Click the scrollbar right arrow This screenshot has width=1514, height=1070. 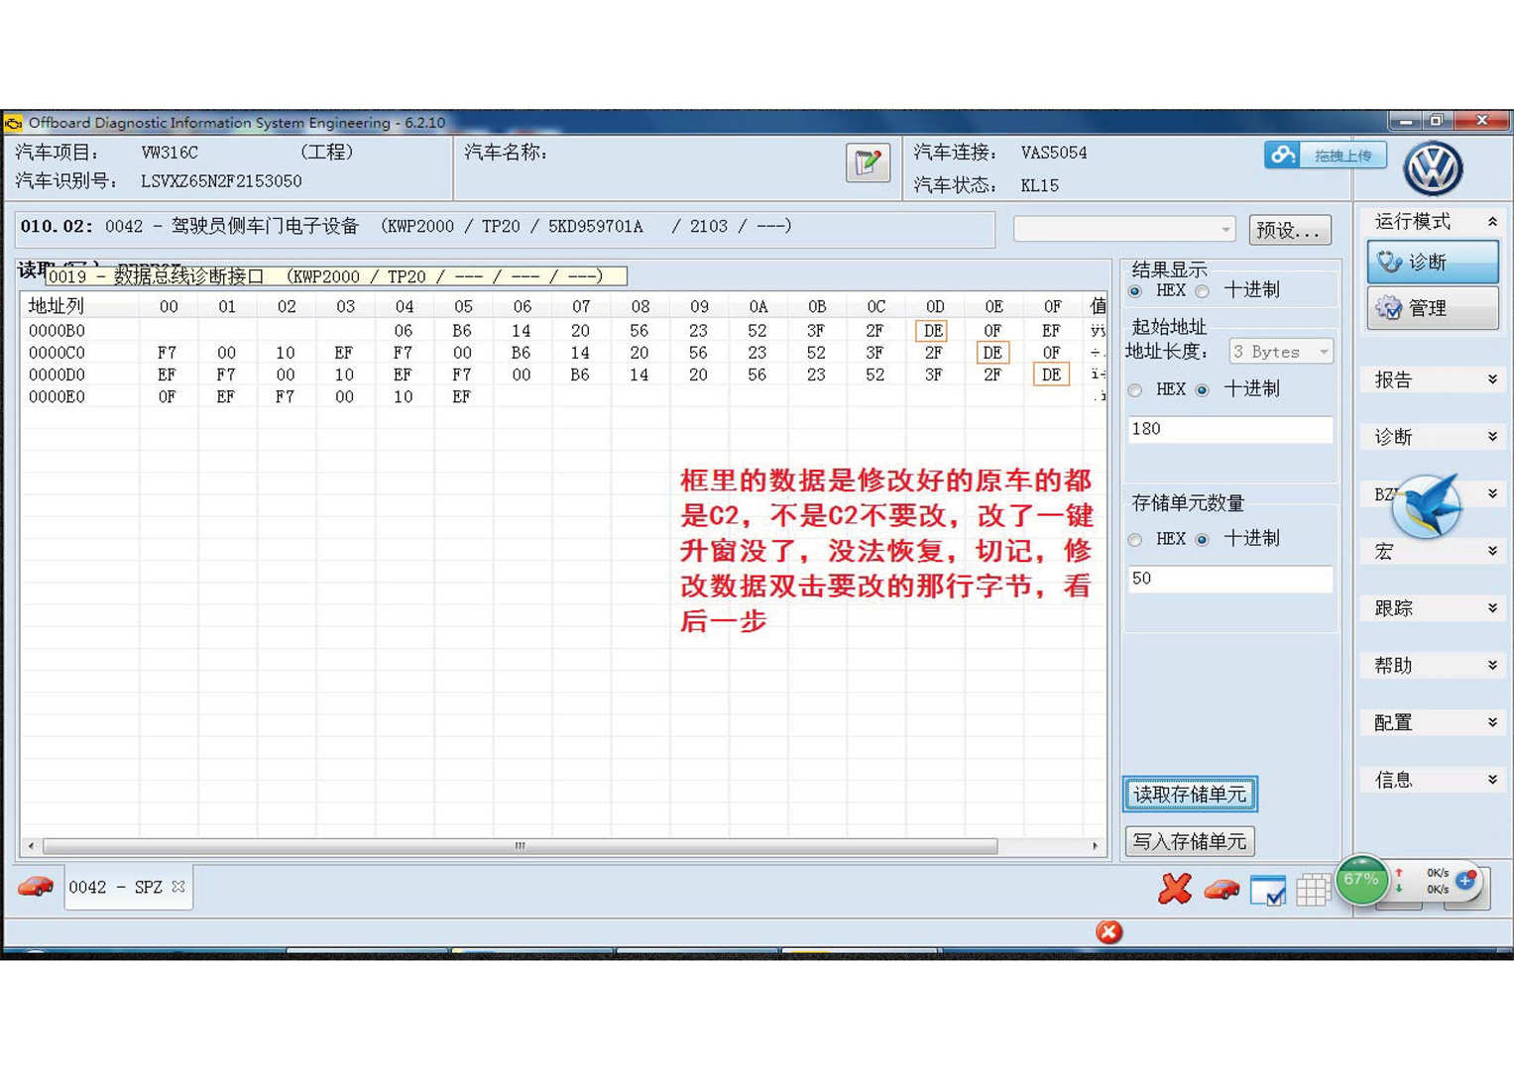[x=1095, y=846]
